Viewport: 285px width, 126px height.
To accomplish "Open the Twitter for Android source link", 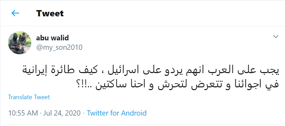I will pos(116,113).
